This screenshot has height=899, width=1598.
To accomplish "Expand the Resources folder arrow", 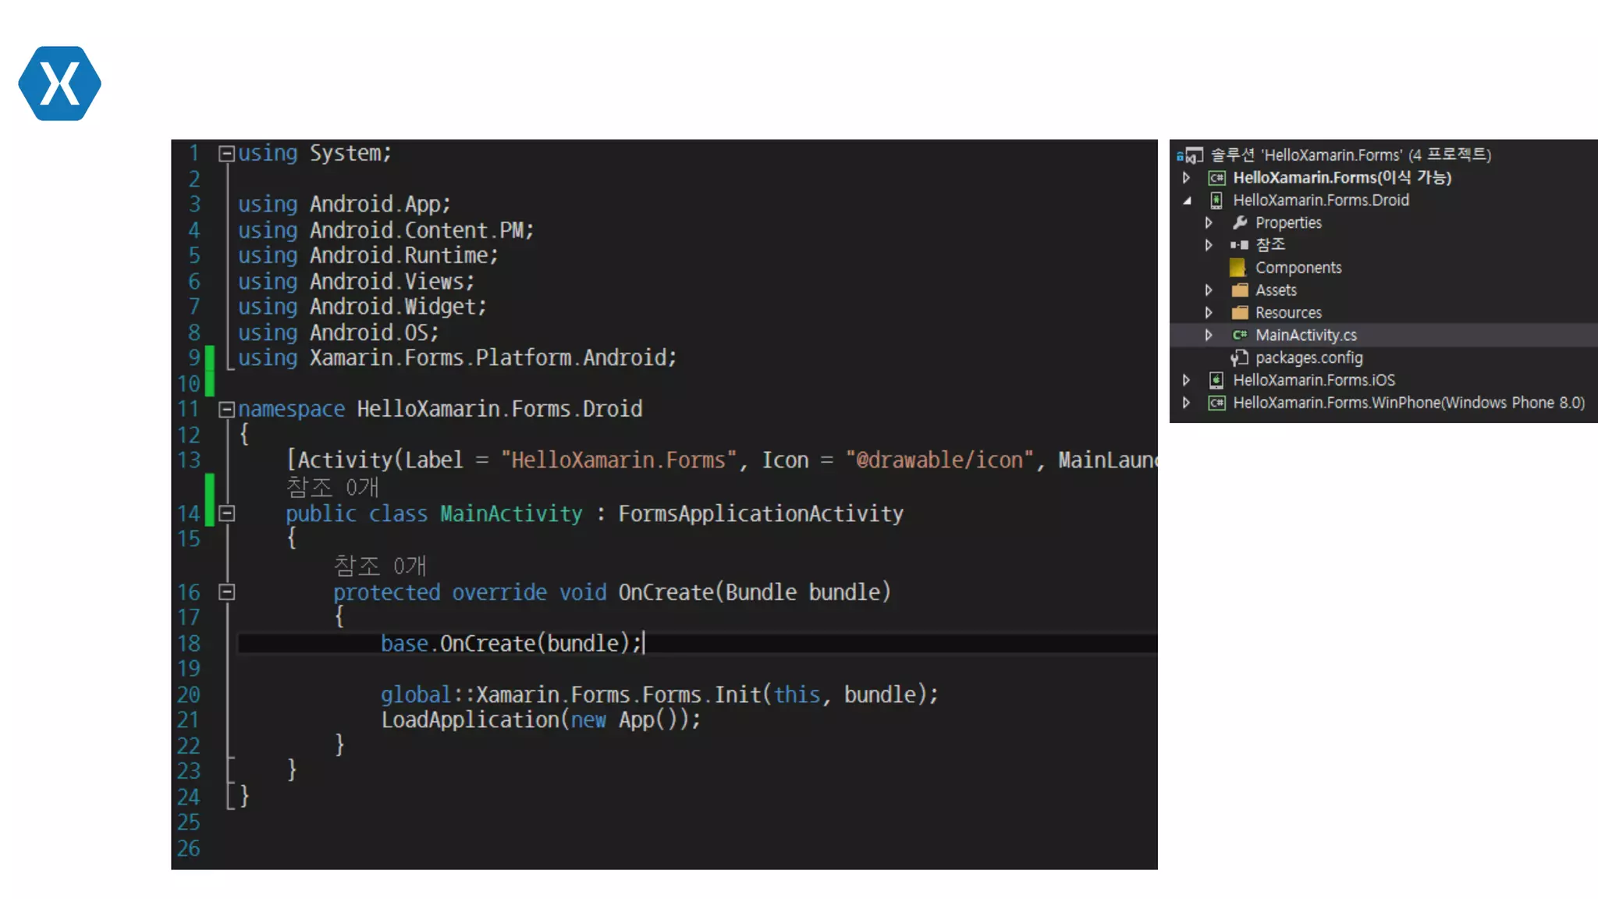I will point(1209,313).
